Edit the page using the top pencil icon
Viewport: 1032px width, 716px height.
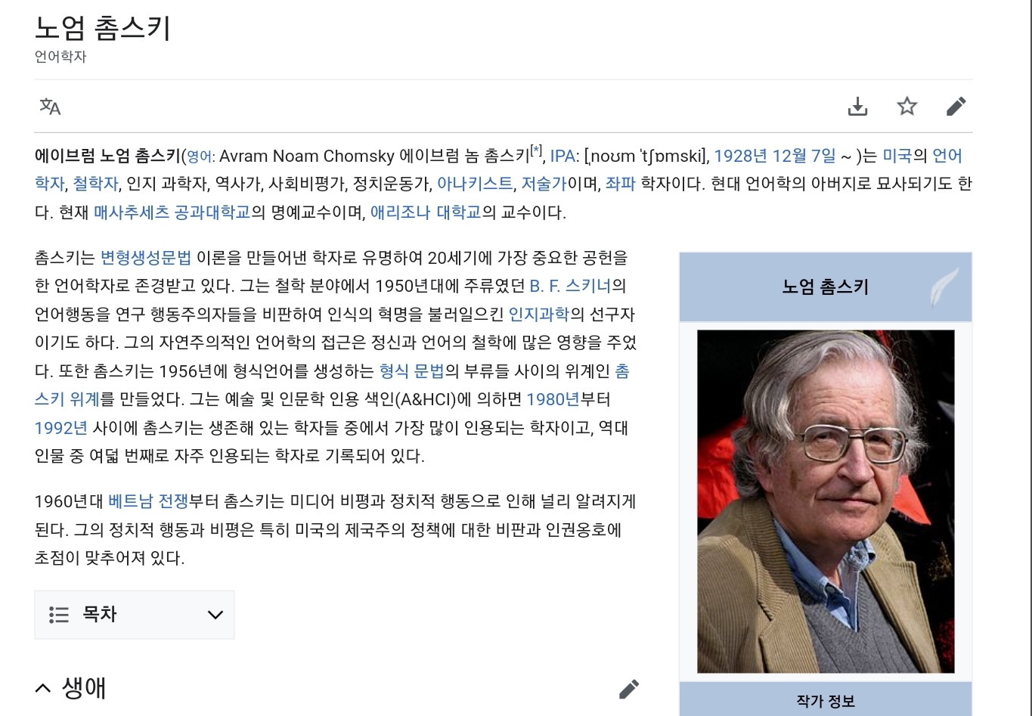pos(956,106)
